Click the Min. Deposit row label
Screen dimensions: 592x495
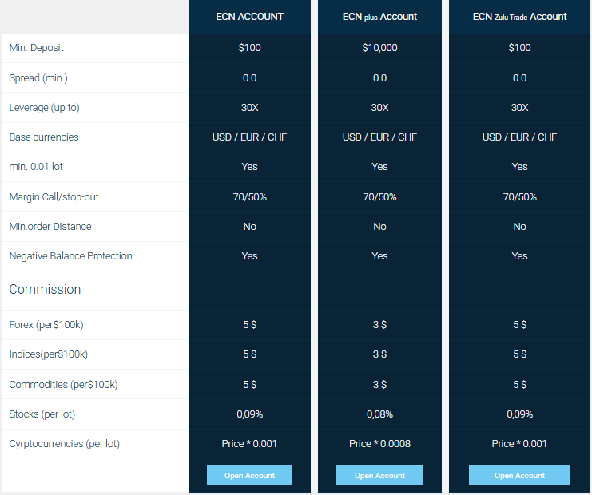(x=36, y=48)
